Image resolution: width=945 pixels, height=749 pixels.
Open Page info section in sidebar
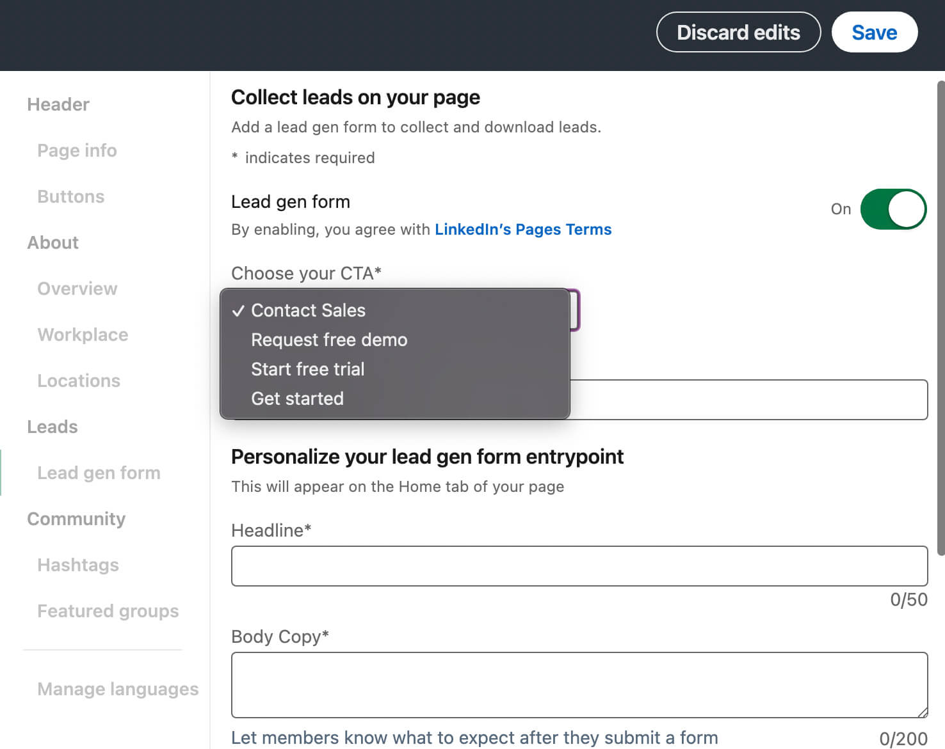tap(77, 150)
